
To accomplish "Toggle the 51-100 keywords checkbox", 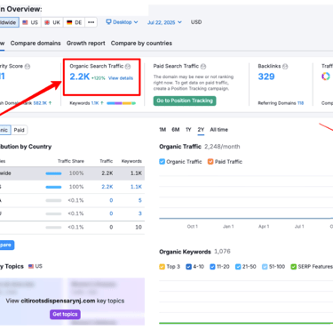I will 265,267.
